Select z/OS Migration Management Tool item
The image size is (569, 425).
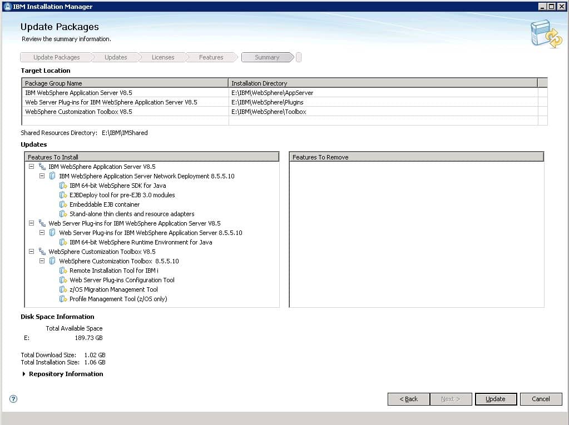[113, 289]
